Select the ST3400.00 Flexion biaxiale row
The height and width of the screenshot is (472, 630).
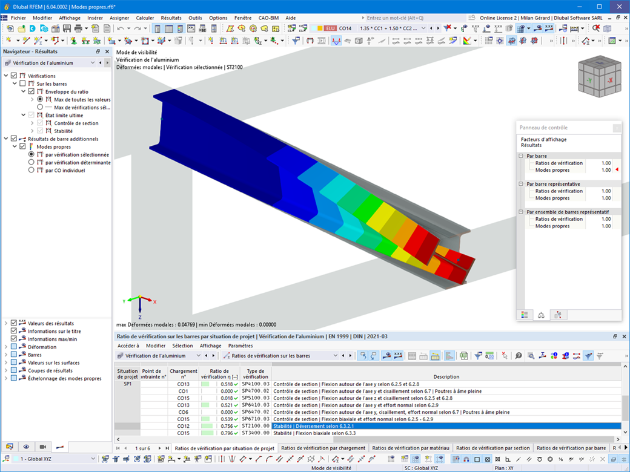[x=368, y=433]
